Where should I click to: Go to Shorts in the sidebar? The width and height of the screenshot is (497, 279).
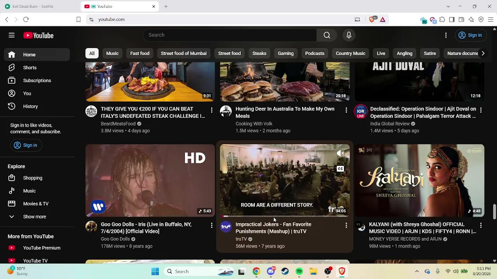(37, 67)
